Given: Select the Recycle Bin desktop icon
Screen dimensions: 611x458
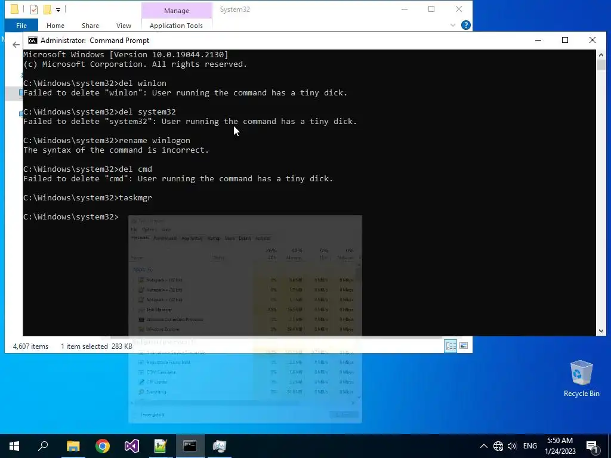Looking at the screenshot, I should (581, 379).
